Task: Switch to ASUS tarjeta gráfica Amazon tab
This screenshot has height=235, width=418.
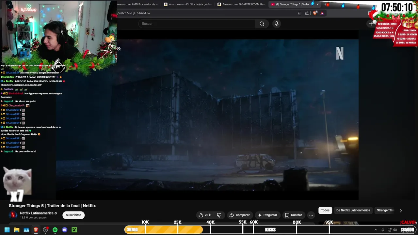Action: [x=188, y=4]
